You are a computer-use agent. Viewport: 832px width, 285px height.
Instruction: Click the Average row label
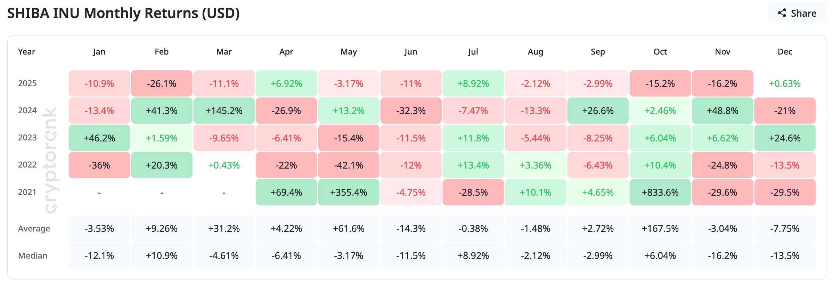34,228
